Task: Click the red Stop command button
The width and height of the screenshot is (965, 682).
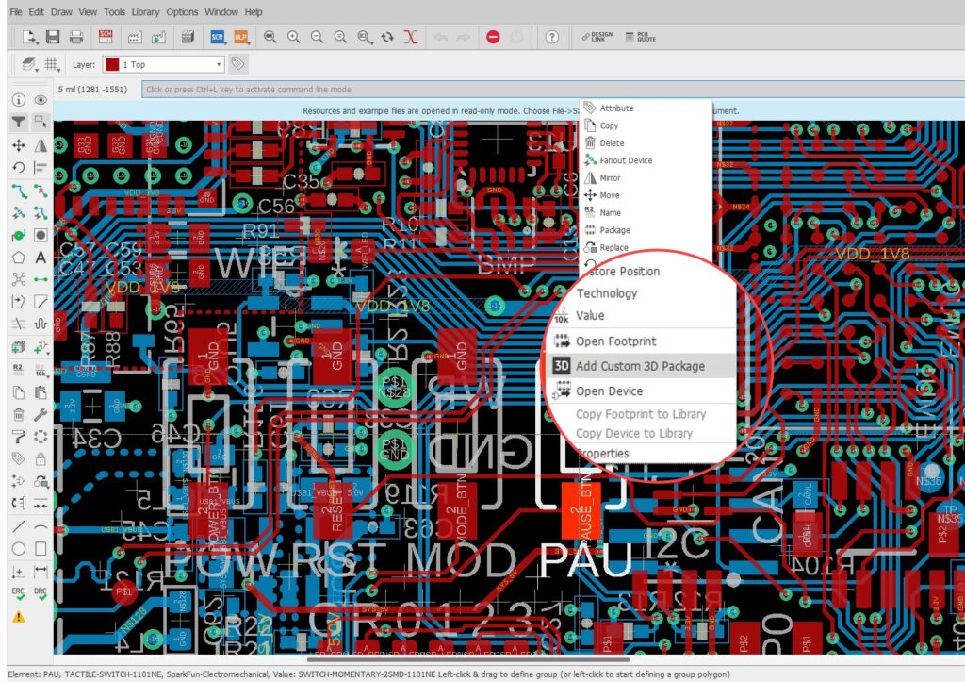Action: pos(493,37)
